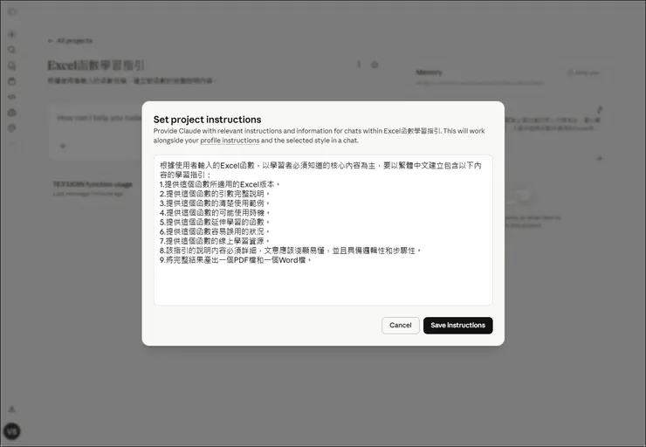This screenshot has width=646, height=447.
Task: Click the Set project instructions heading
Action: [x=207, y=120]
